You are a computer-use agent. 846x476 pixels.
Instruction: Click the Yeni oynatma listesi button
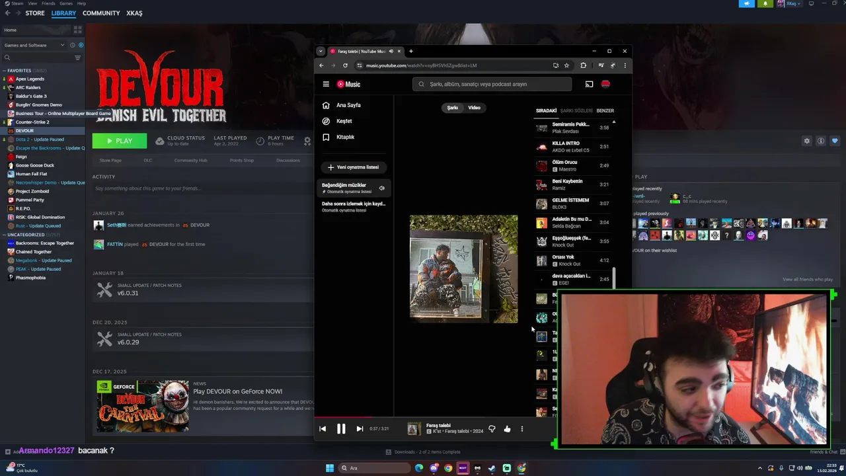[x=354, y=167]
